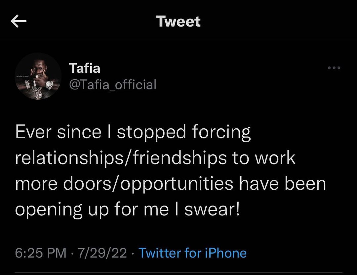
Task: Click the 6:25 PM timestamp
Action: (x=41, y=253)
